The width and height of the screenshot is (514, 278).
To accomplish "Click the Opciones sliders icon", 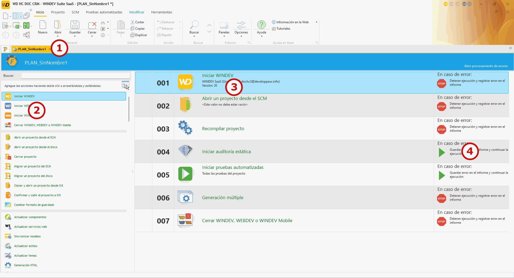I will point(241,25).
